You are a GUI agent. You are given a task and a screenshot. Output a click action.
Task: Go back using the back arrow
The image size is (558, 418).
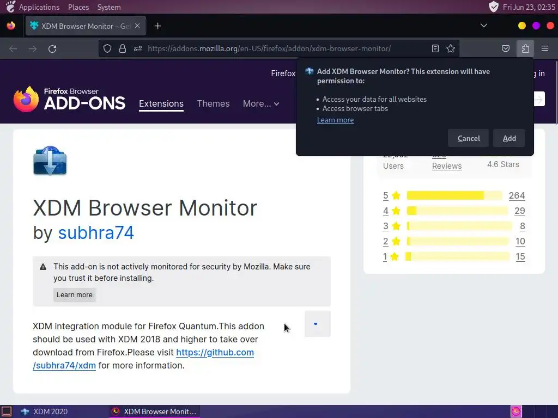pos(13,48)
